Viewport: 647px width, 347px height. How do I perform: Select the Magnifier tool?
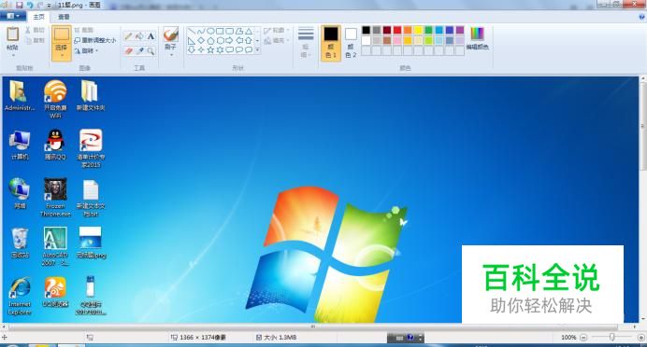[x=151, y=51]
